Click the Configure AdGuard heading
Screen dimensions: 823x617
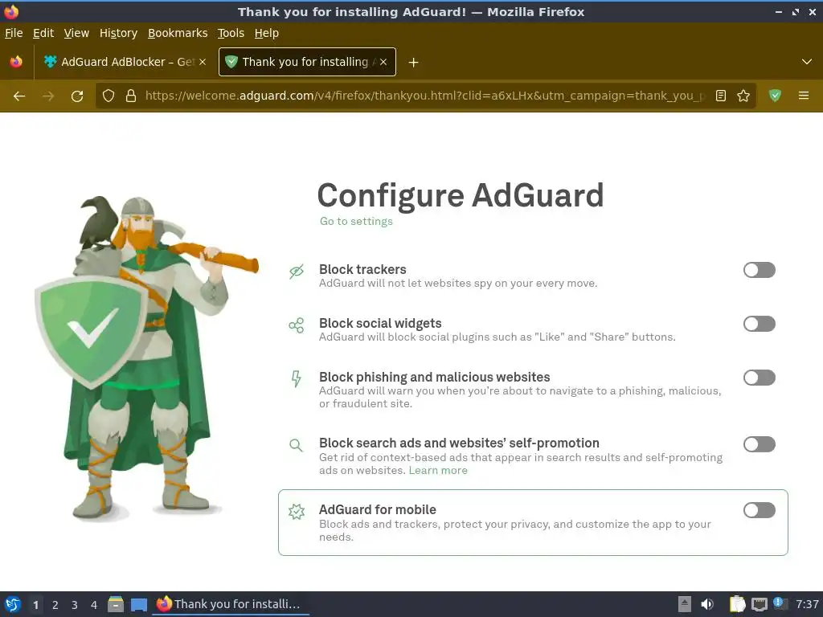(x=461, y=195)
